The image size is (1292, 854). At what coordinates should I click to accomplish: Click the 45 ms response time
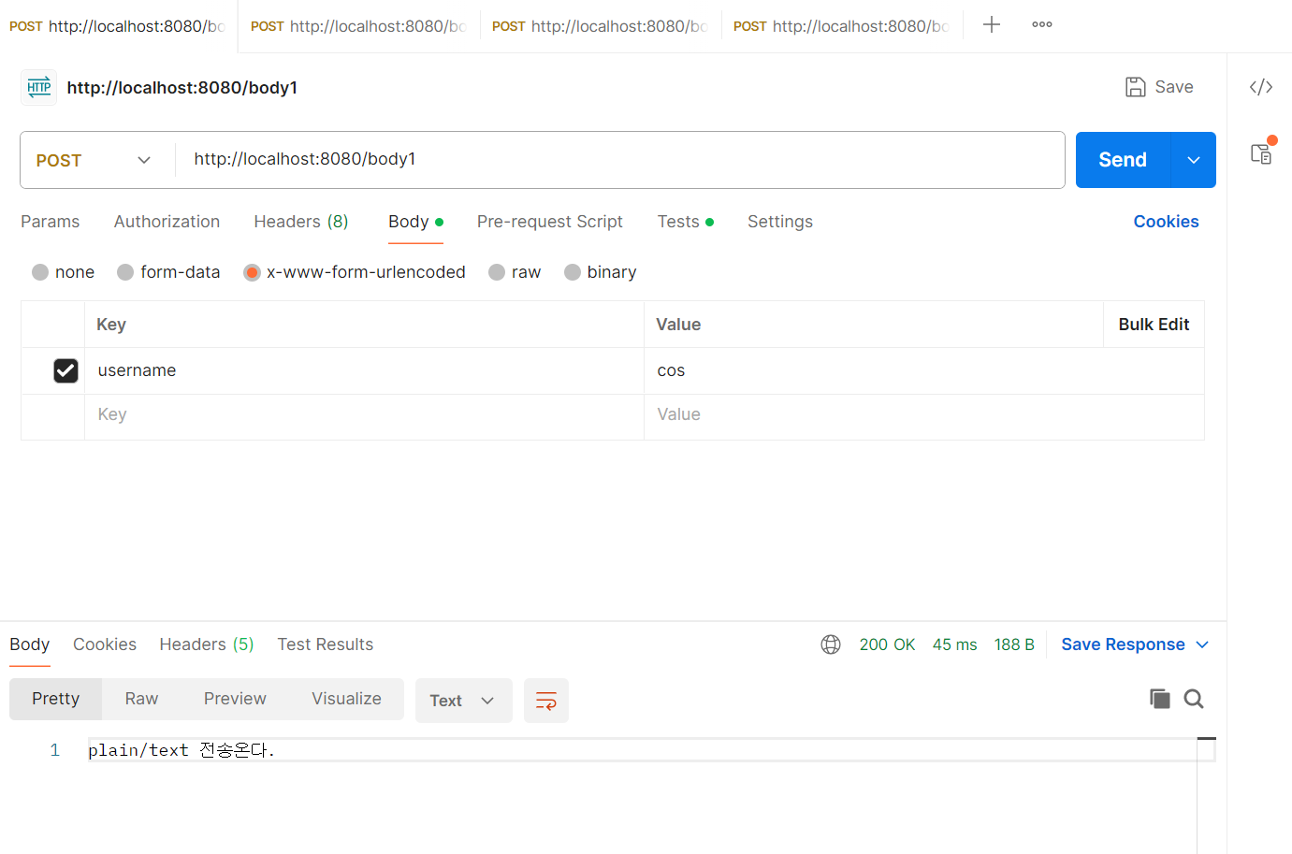[954, 644]
